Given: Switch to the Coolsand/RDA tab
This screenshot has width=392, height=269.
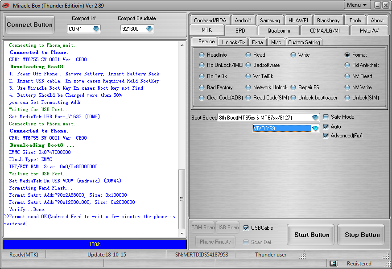Looking at the screenshot, I should [x=210, y=20].
